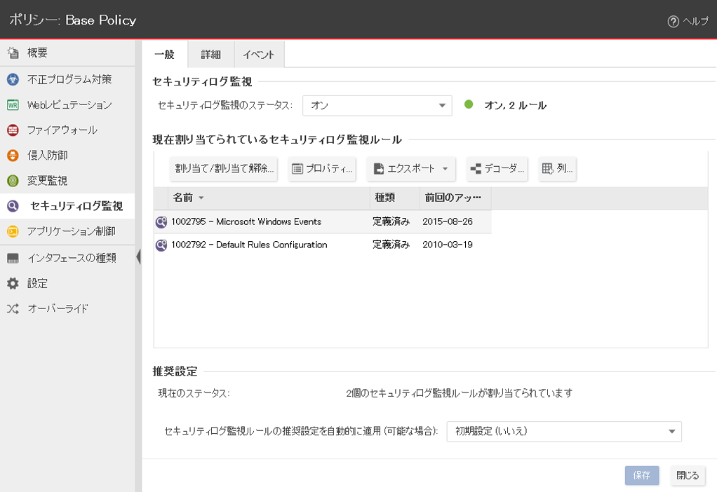Screen dimensions: 717x492
Task: Select the アプリケーション制御 icon
Action: tap(13, 231)
